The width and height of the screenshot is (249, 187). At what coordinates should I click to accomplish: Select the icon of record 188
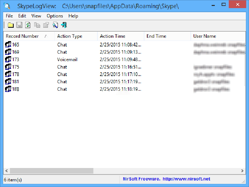click(x=8, y=89)
